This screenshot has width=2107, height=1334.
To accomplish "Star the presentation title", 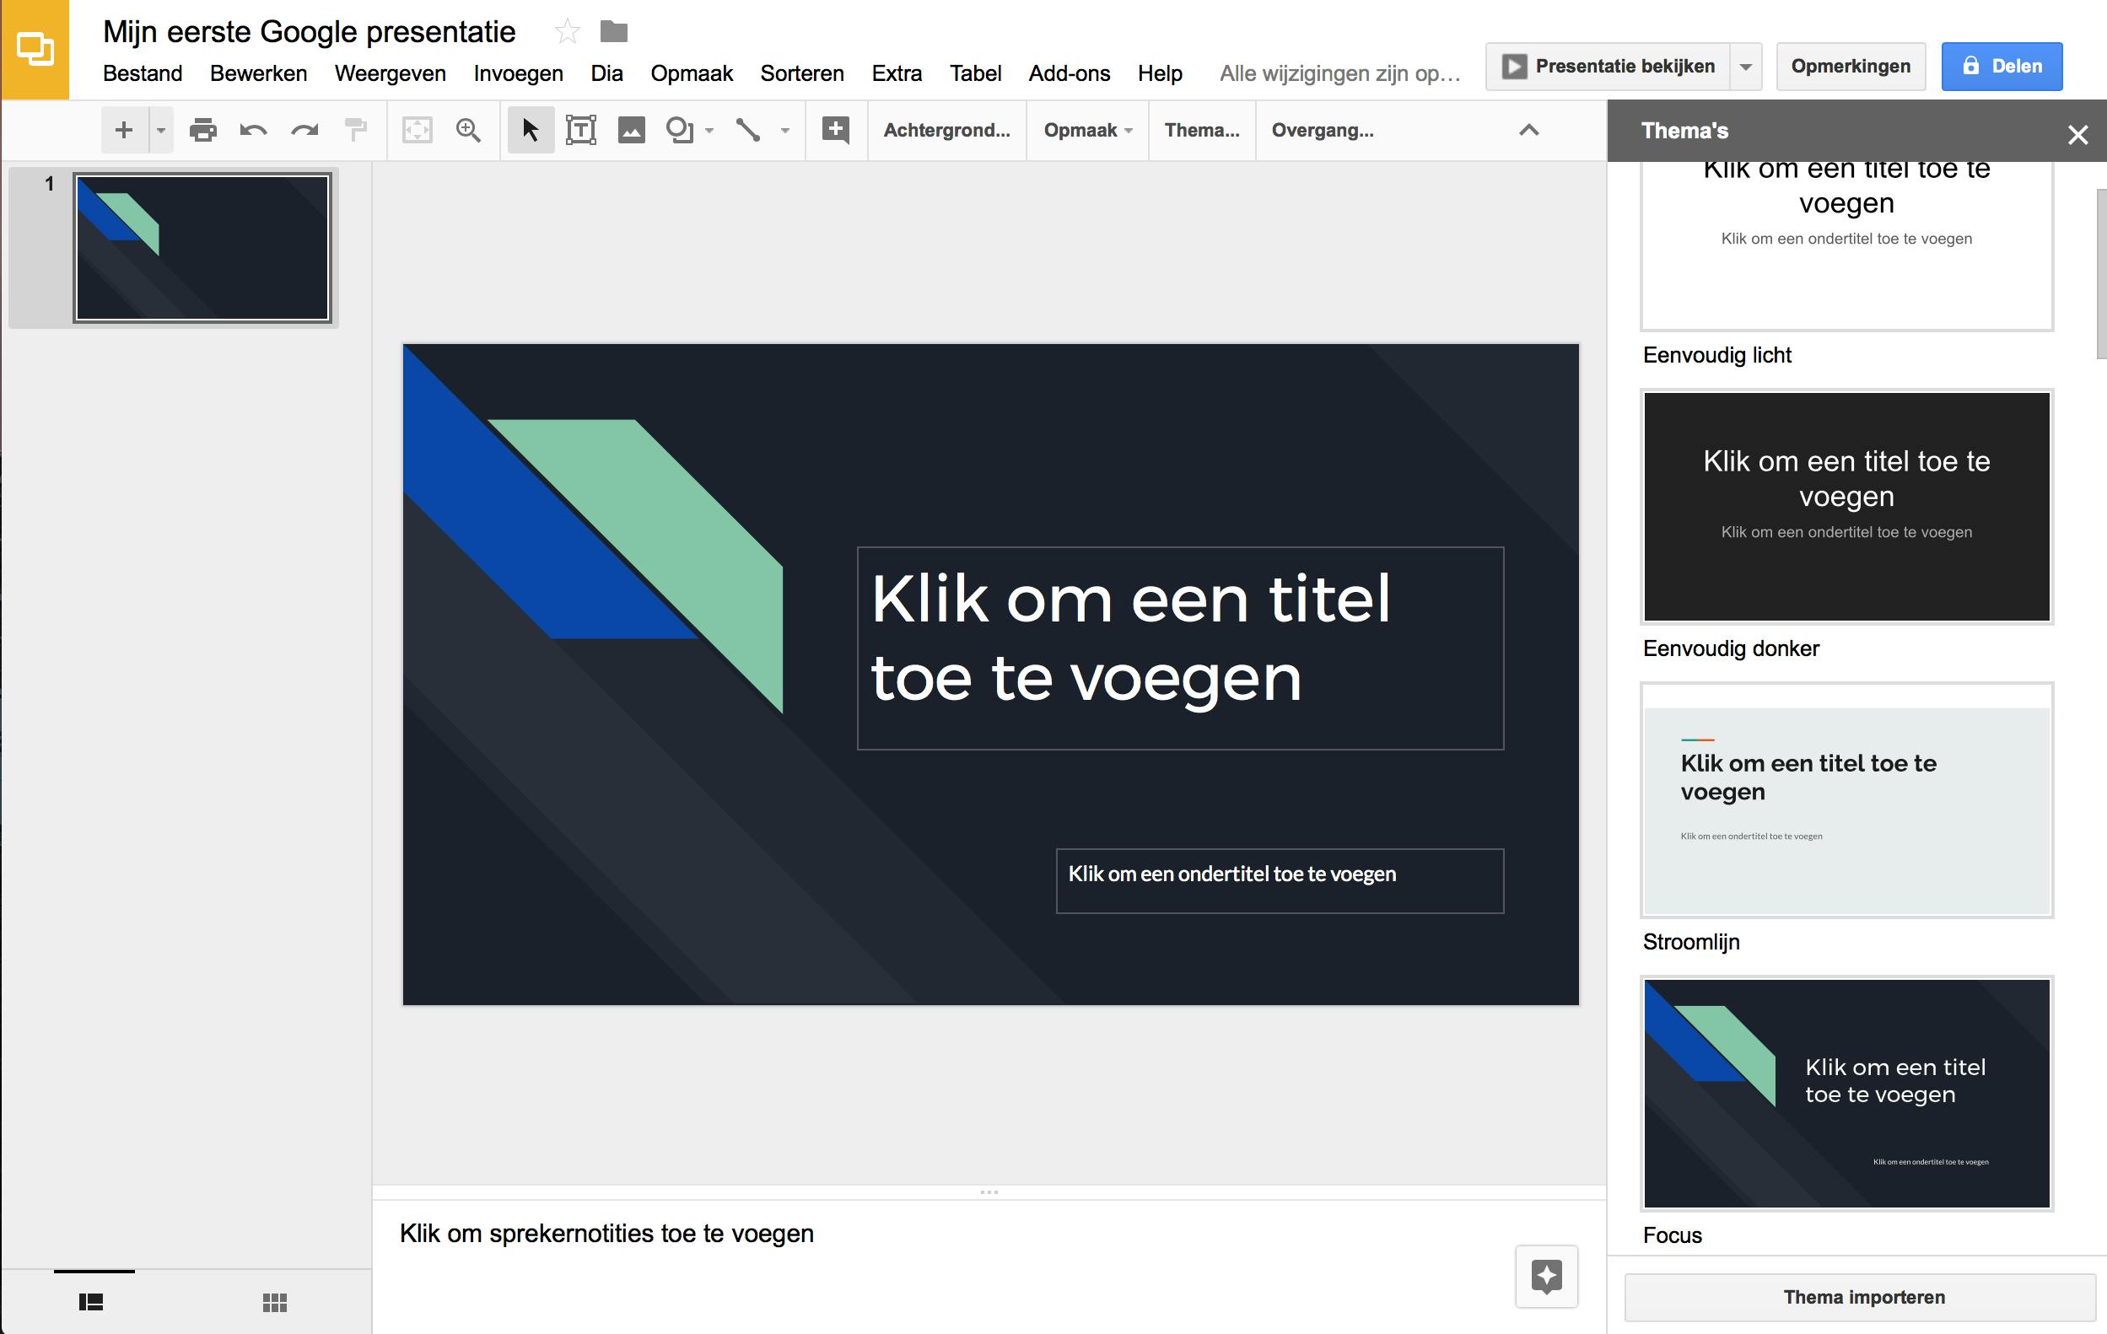I will click(x=567, y=32).
